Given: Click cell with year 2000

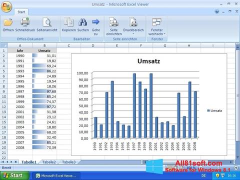Looking at the screenshot, I should 20,106.
